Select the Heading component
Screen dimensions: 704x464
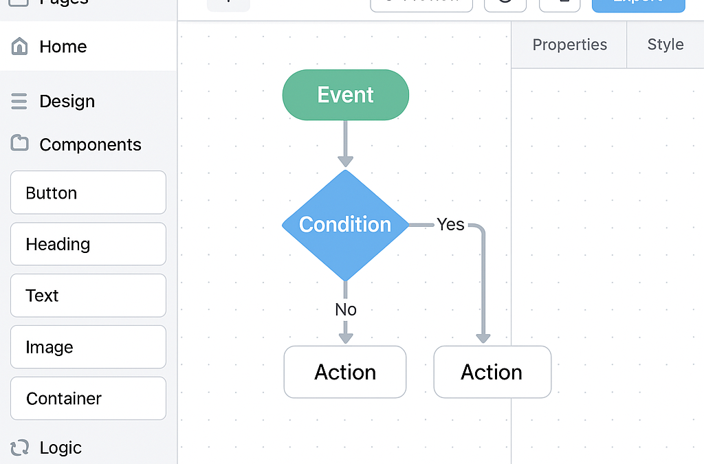click(x=88, y=244)
